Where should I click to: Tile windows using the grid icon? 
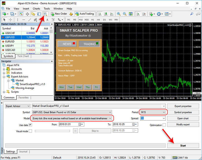131,14
